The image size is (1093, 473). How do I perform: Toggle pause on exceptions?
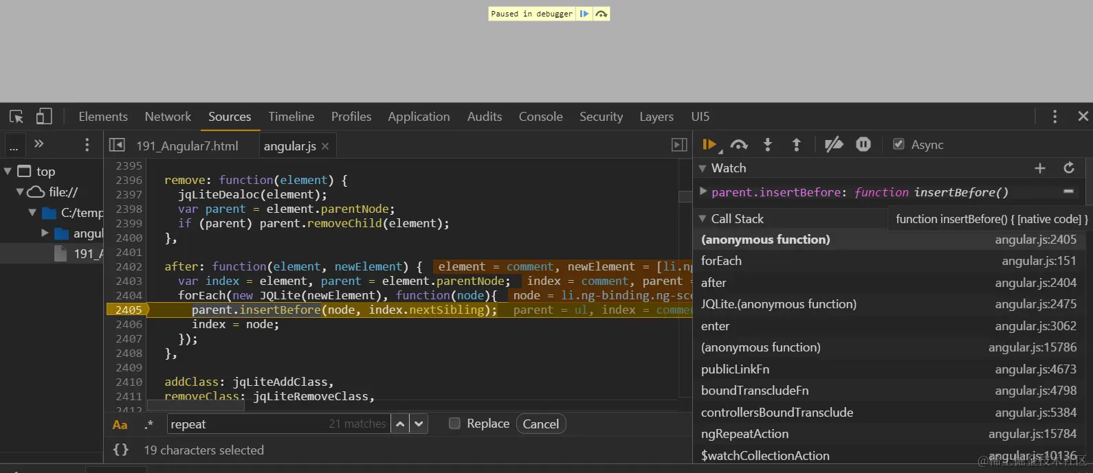pyautogui.click(x=863, y=144)
